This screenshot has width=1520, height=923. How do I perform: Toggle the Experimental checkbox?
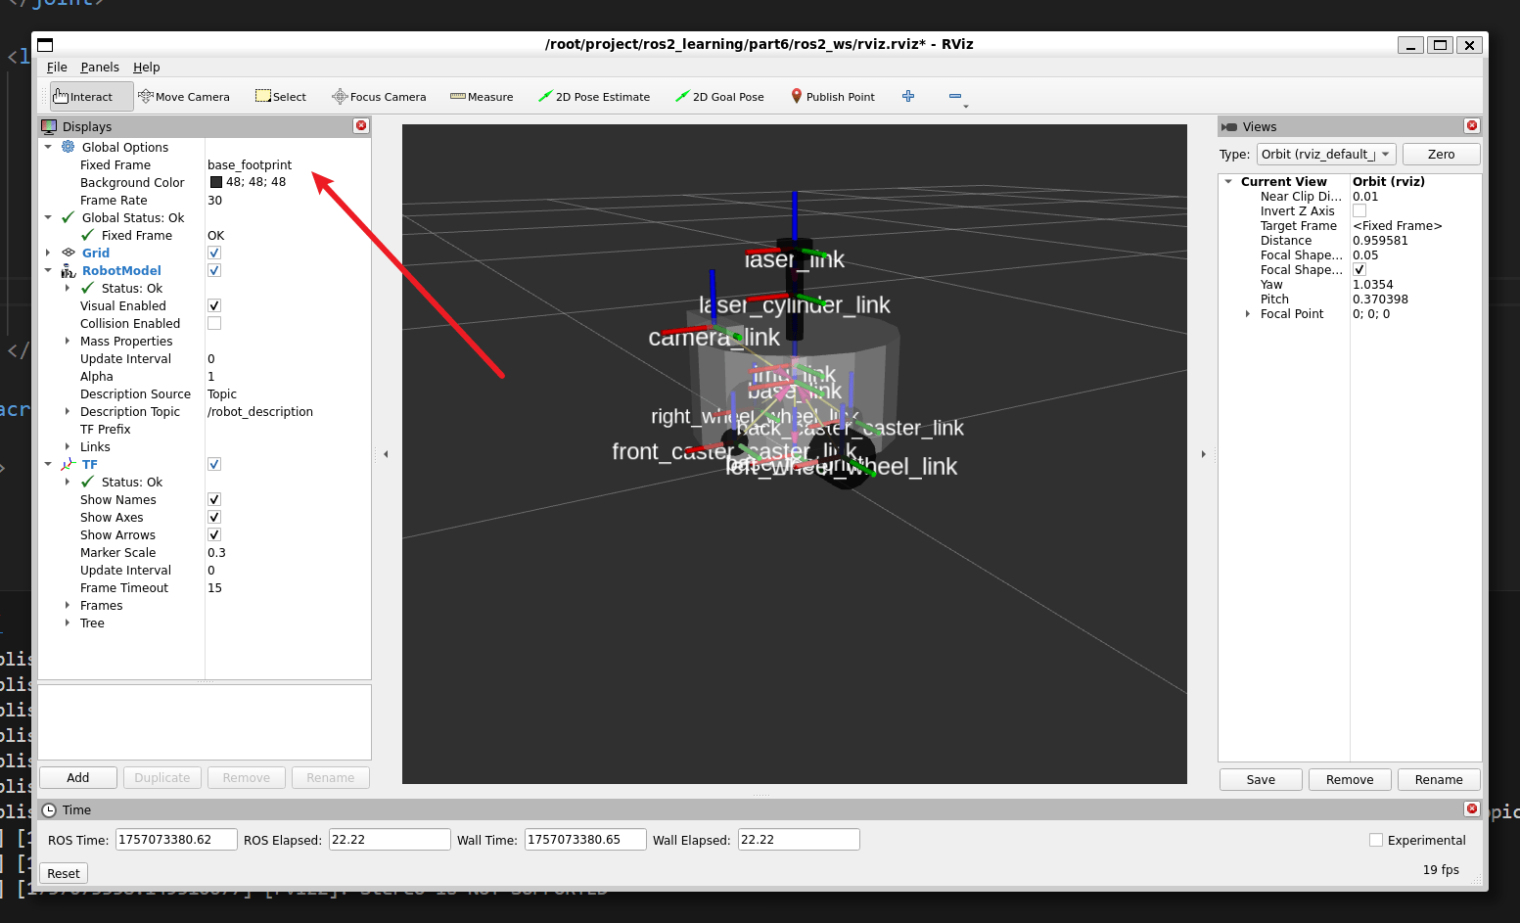point(1376,840)
